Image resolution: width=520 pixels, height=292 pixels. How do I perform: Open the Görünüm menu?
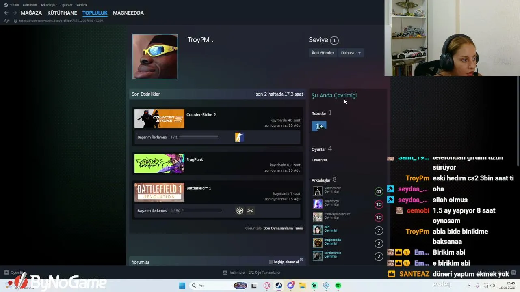30,5
